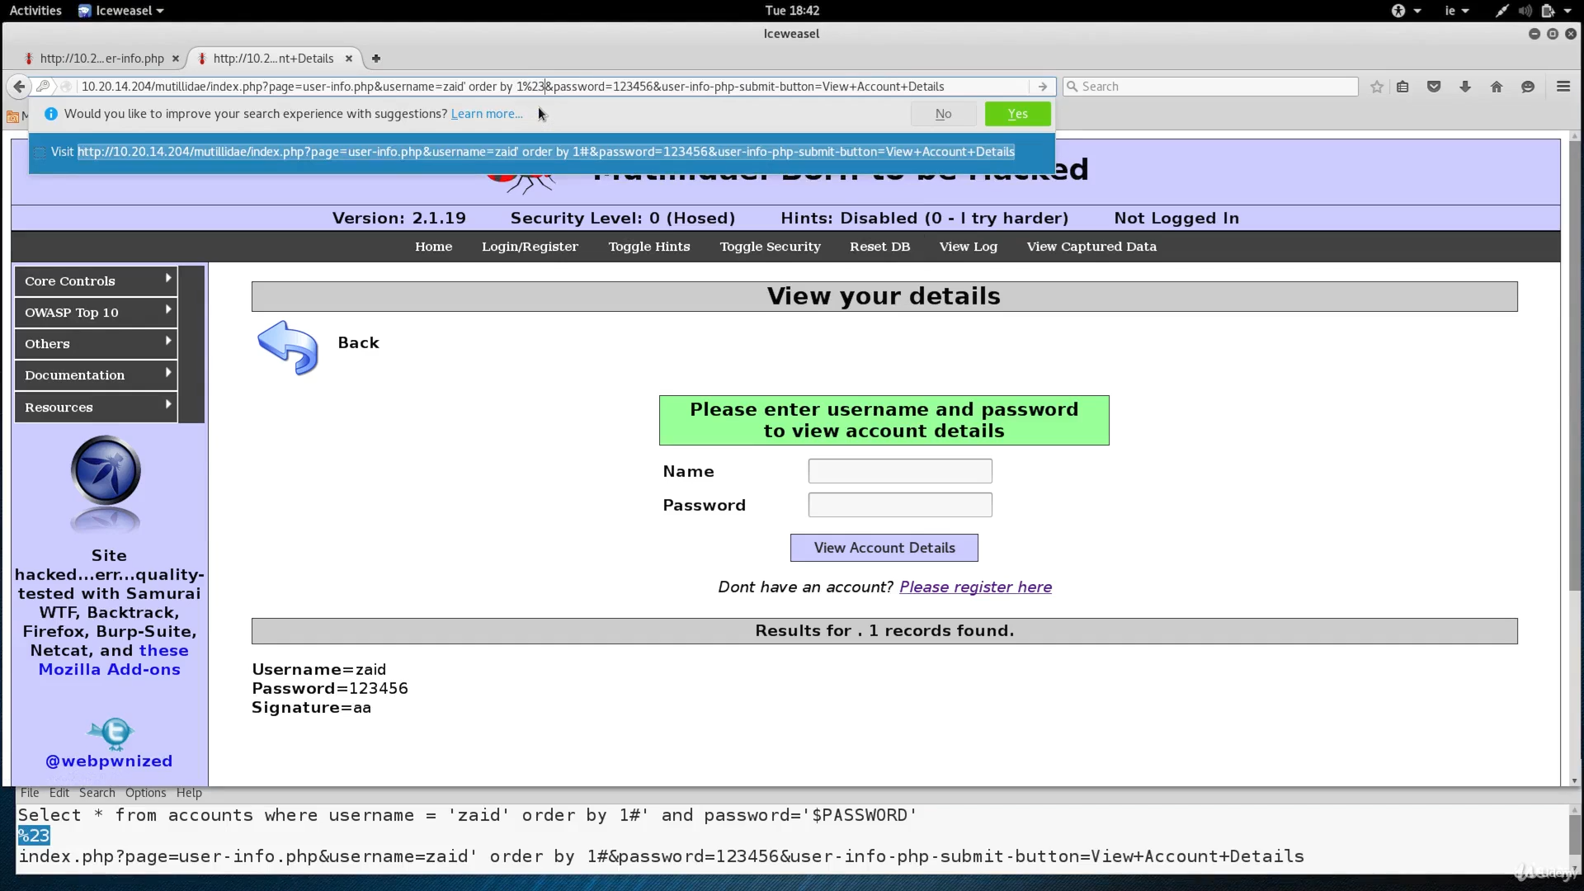The height and width of the screenshot is (891, 1584).
Task: Click the Back text link
Action: point(359,342)
